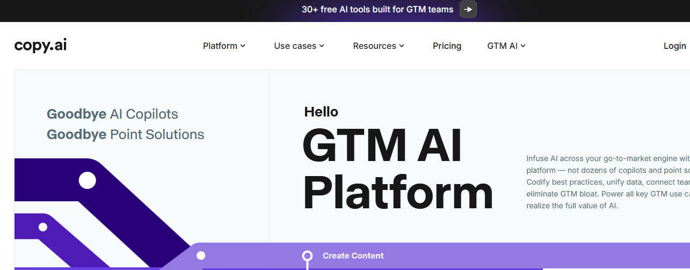Expand the GTM AI menu
The height and width of the screenshot is (270, 690).
[506, 46]
